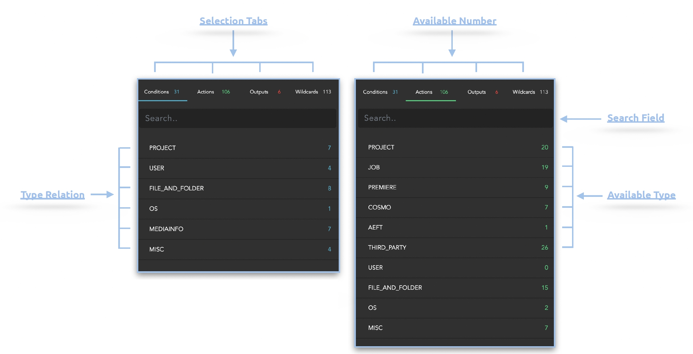Focus the right panel Search field
693x354 pixels.
(x=455, y=118)
